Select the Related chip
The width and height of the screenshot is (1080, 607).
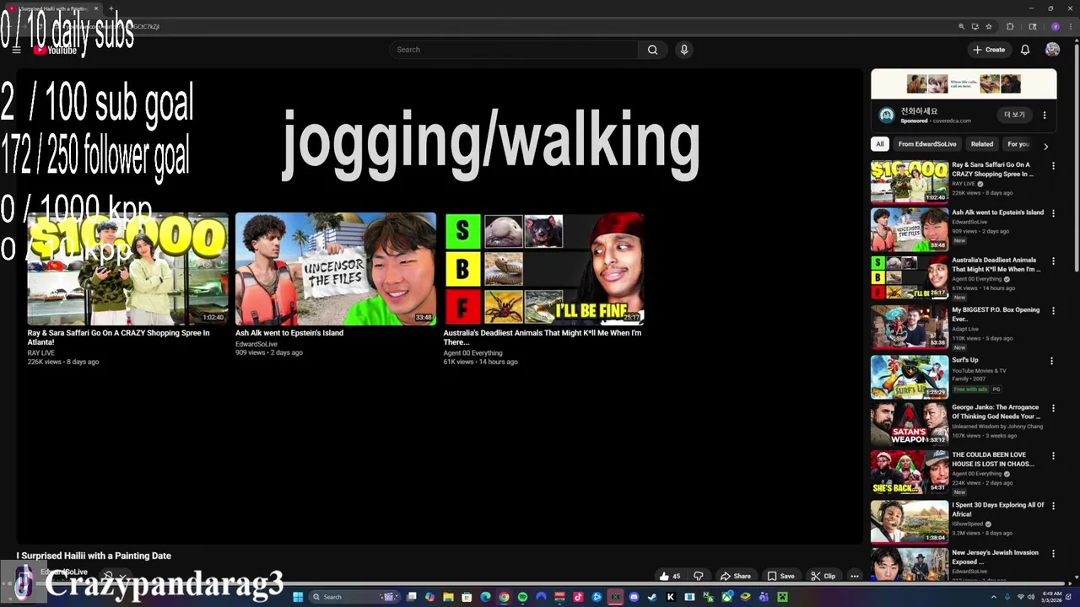pyautogui.click(x=982, y=144)
